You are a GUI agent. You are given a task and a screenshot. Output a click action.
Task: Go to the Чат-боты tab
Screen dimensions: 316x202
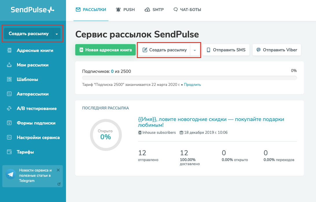click(187, 10)
